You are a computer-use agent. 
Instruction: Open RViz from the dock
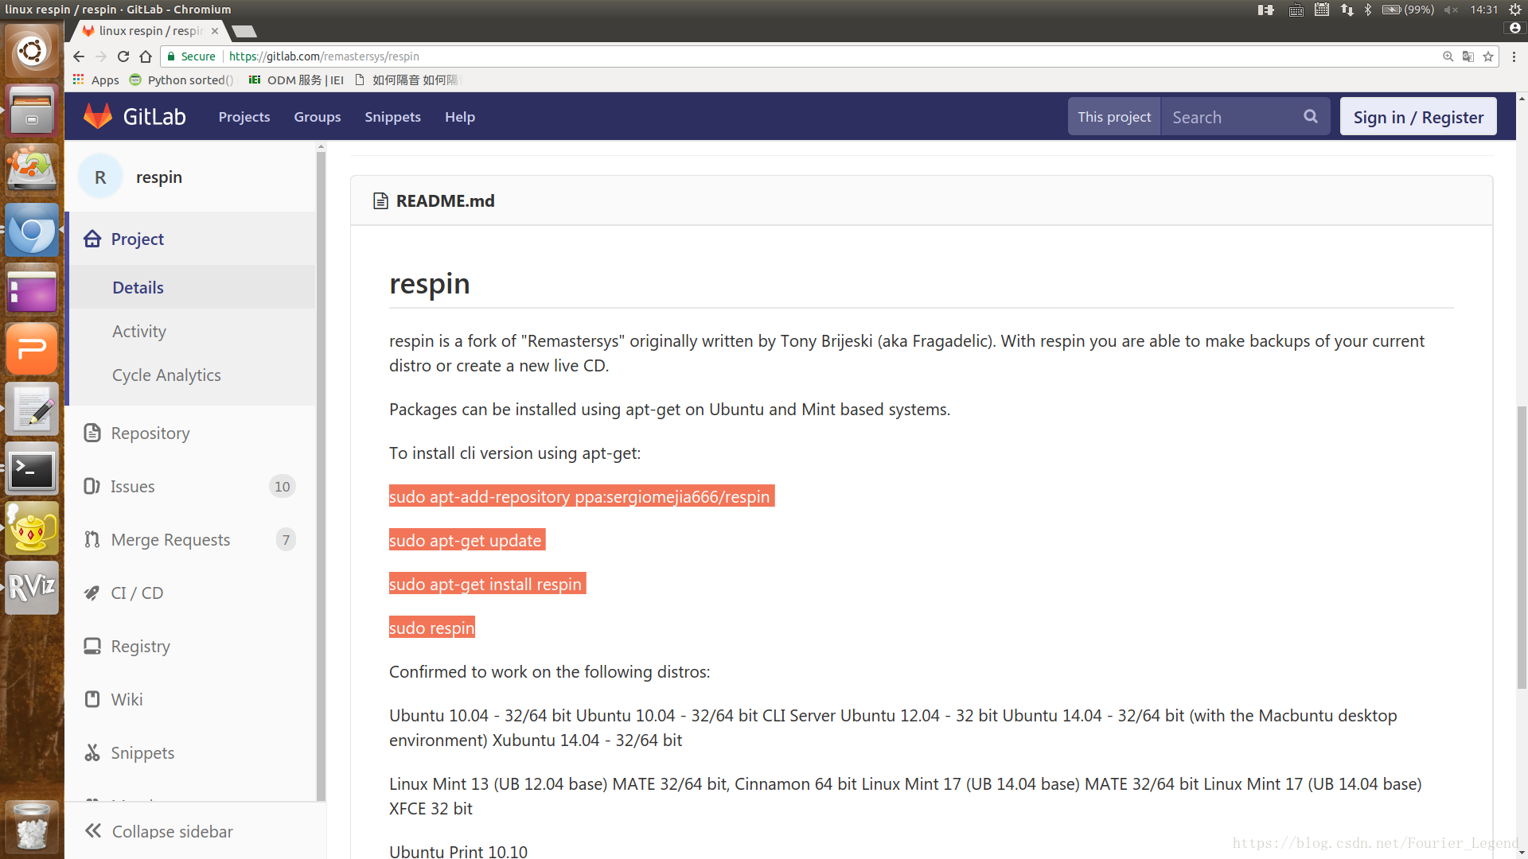(32, 588)
